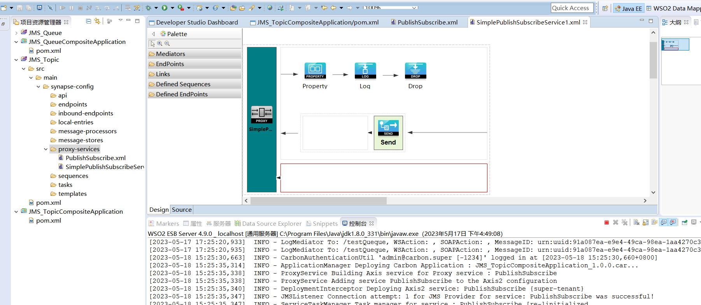701x305 pixels.
Task: Click the SimpleP... proxy service icon
Action: [x=262, y=115]
